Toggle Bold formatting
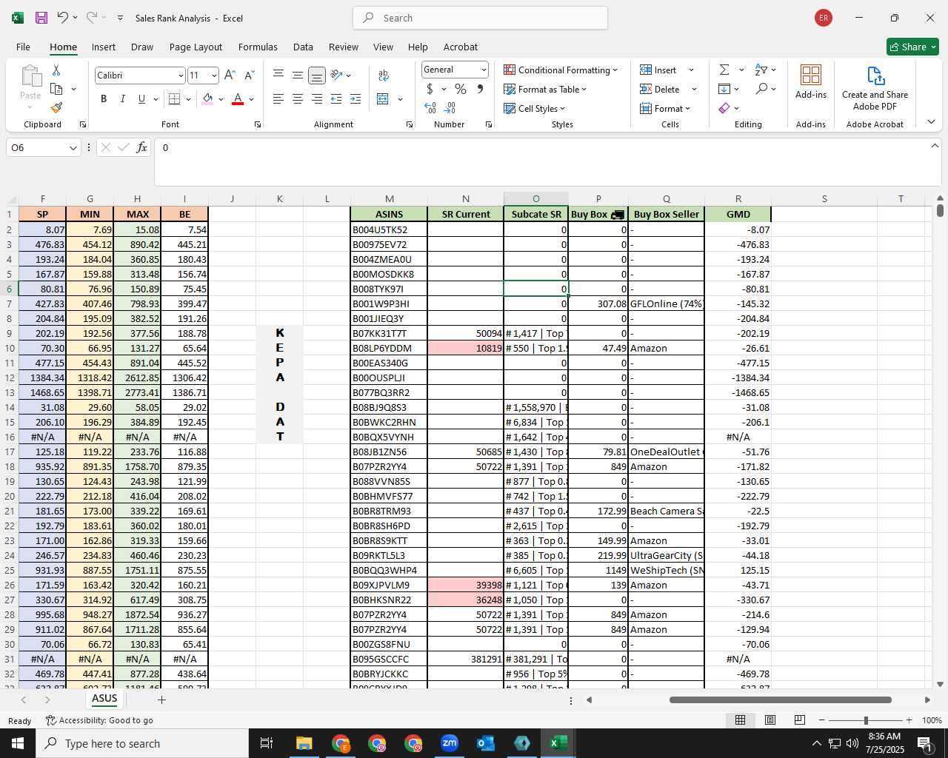 point(104,98)
